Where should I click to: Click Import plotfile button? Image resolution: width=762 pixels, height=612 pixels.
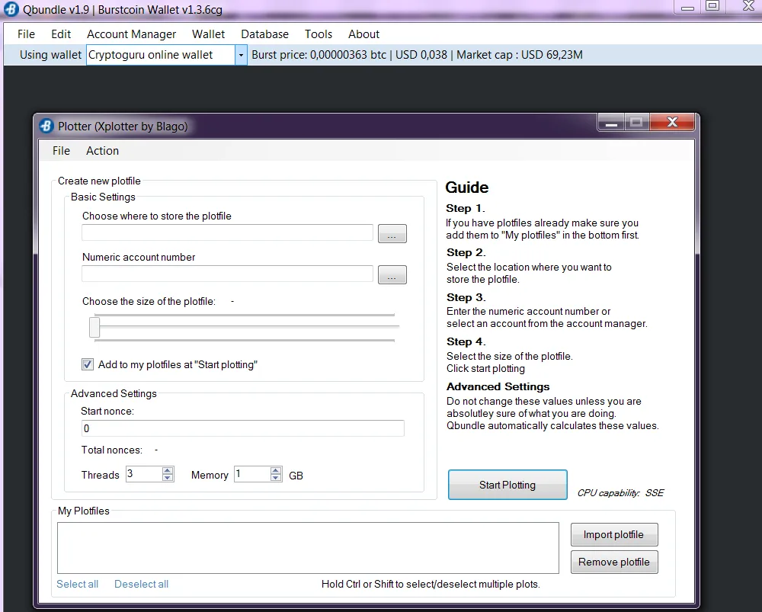click(614, 535)
